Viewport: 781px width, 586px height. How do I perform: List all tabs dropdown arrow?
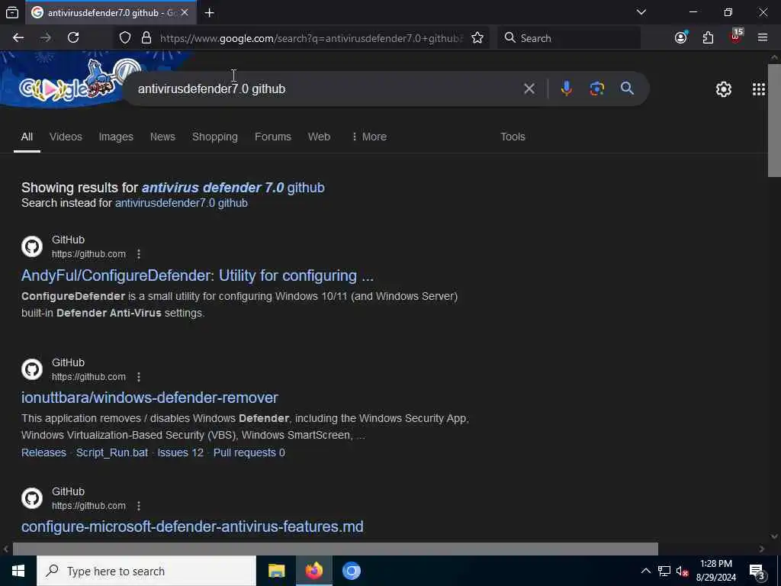[x=641, y=12]
